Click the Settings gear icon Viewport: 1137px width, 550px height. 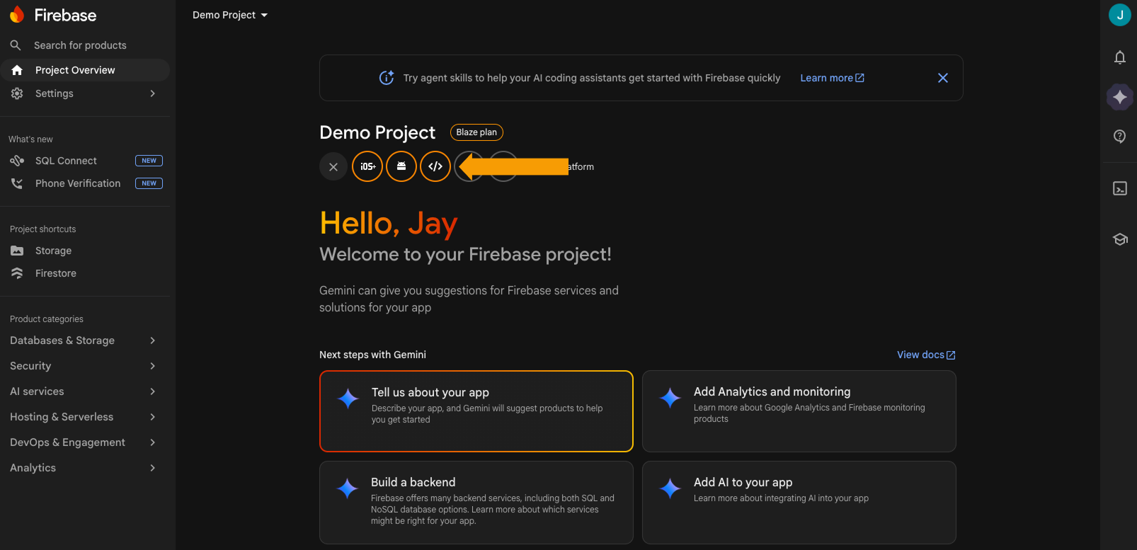pos(17,93)
